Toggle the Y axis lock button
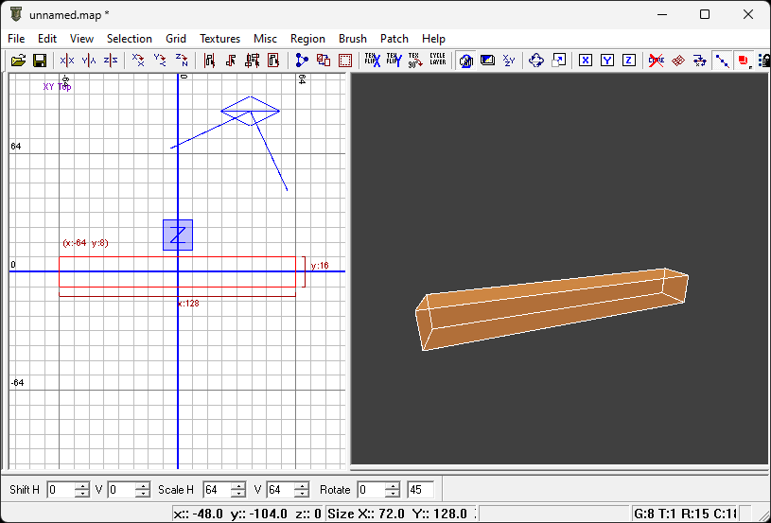771x523 pixels. 607,61
